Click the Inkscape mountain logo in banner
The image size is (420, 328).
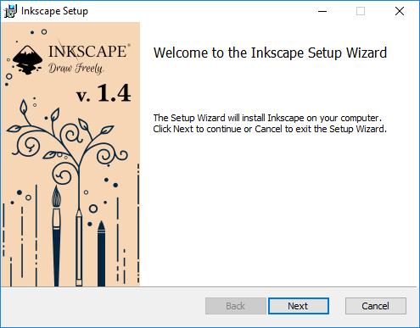point(27,59)
